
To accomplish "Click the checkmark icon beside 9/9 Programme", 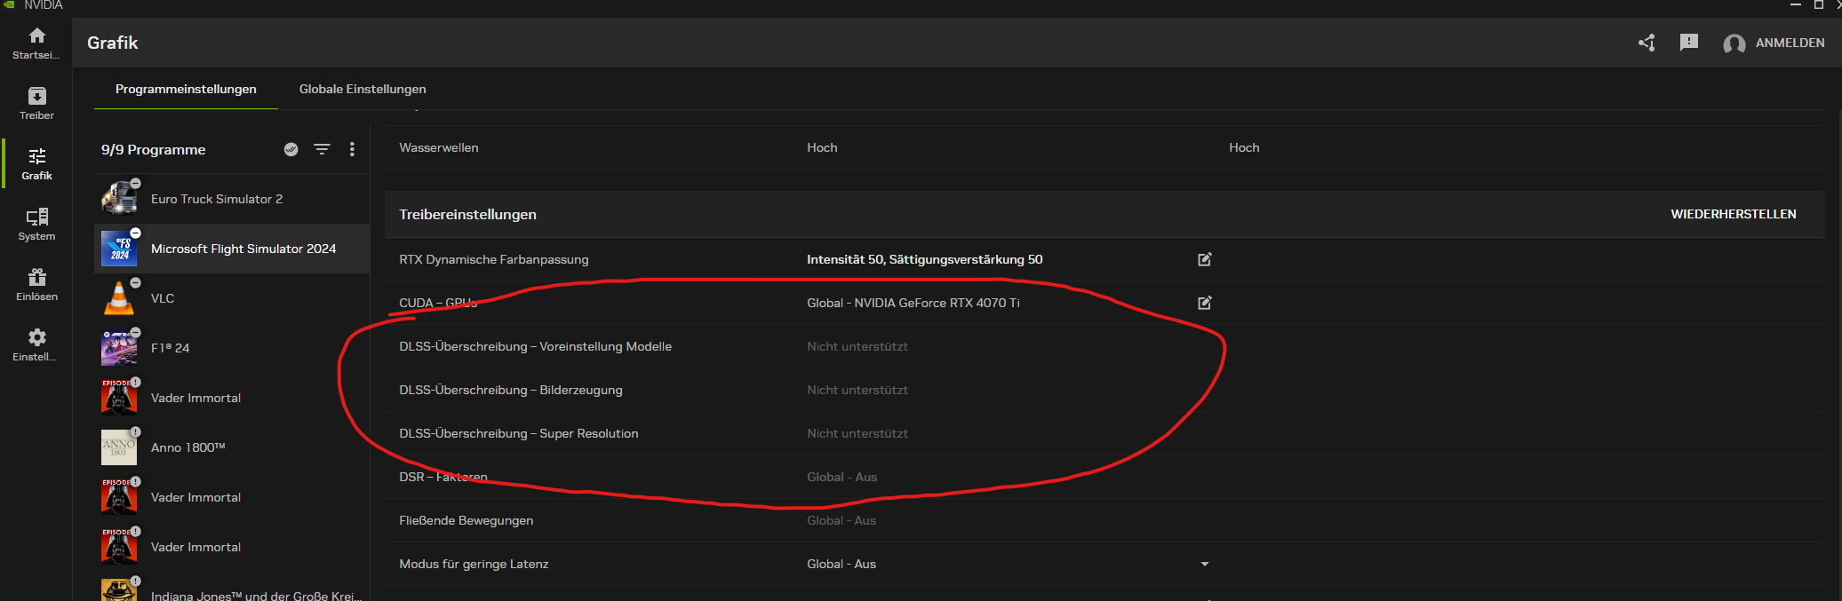I will pyautogui.click(x=291, y=149).
